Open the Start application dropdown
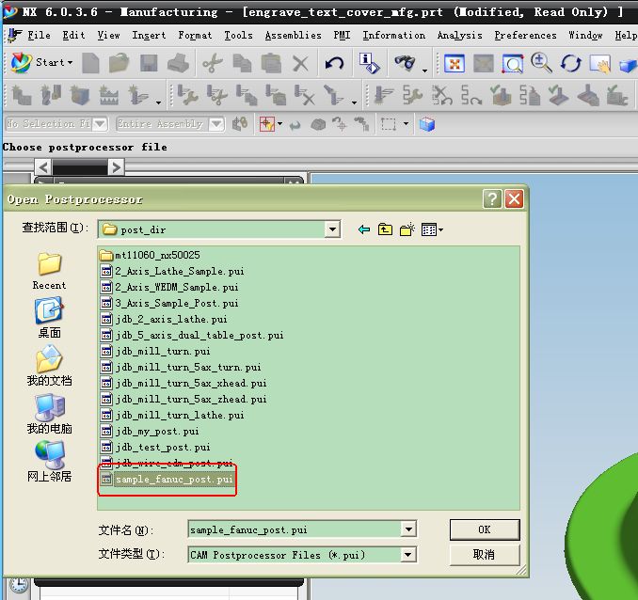638x600 pixels. (42, 63)
